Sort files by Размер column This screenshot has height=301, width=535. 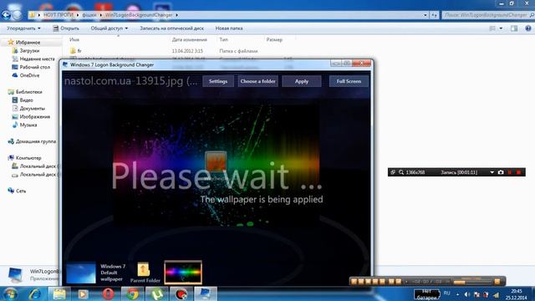click(274, 39)
